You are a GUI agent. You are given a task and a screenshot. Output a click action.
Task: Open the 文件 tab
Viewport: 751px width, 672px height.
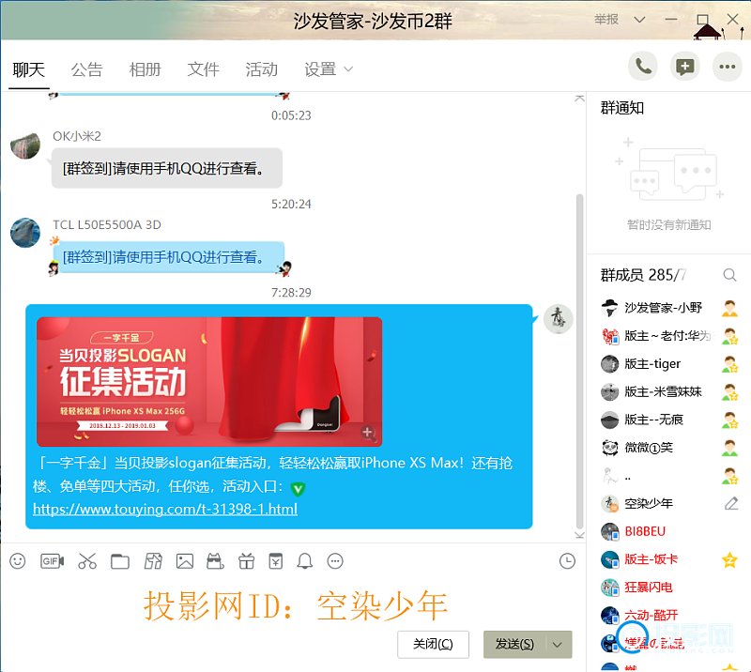point(204,70)
